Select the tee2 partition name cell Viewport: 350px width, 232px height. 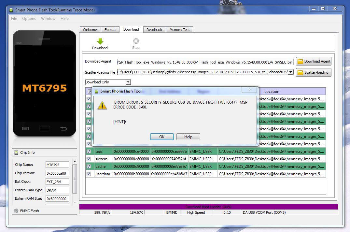pos(104,152)
